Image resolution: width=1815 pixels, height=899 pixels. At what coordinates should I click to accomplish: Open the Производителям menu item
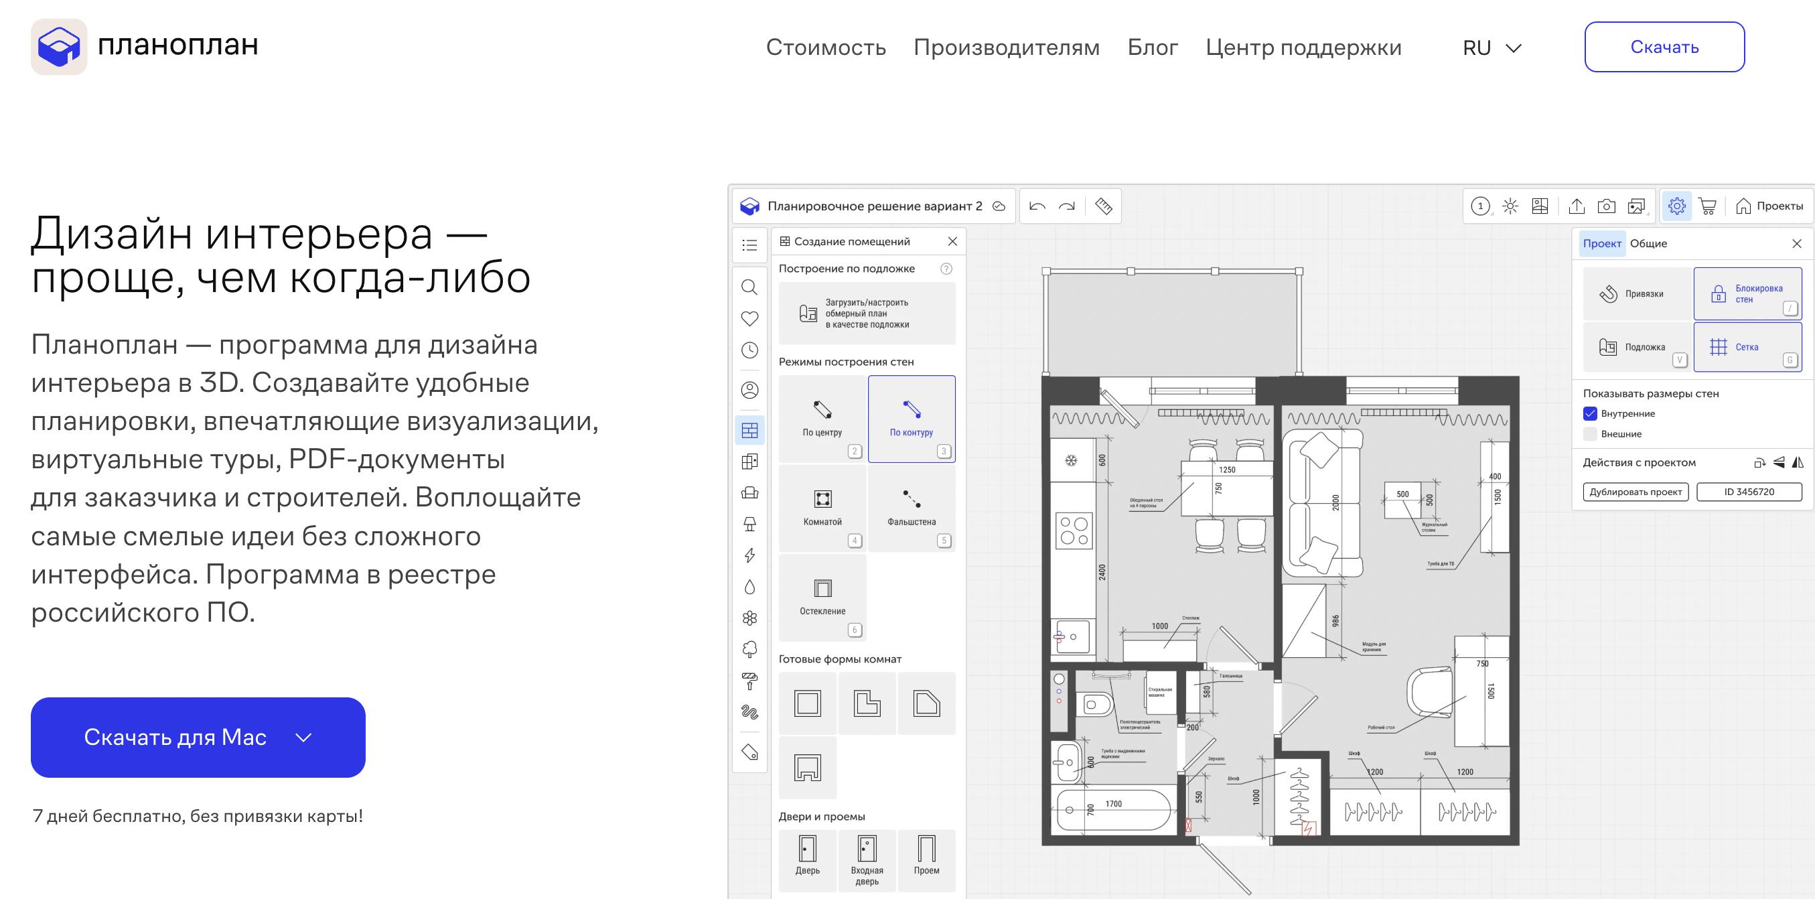[x=1006, y=47]
